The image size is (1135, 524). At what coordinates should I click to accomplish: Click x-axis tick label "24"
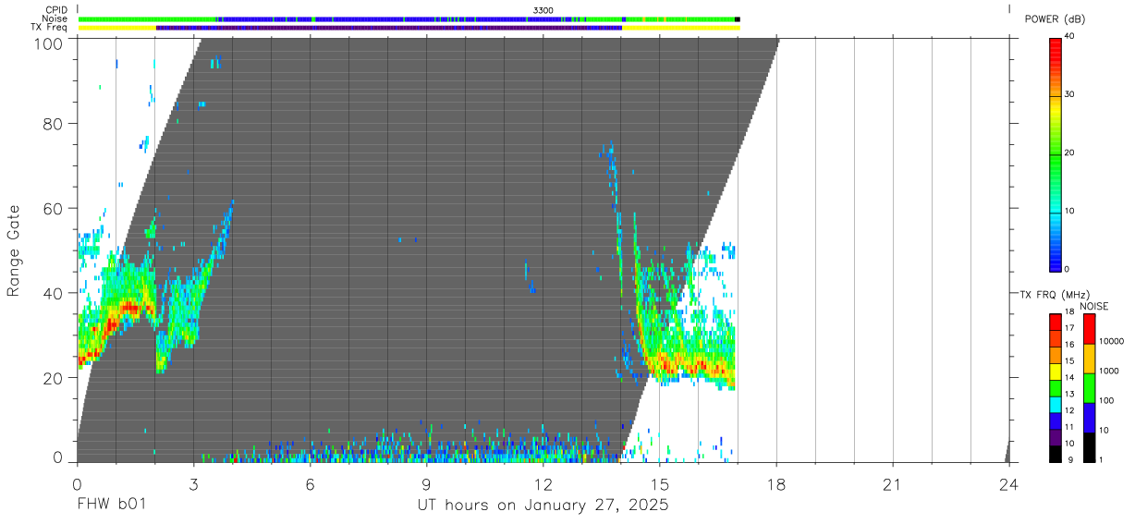[1009, 483]
